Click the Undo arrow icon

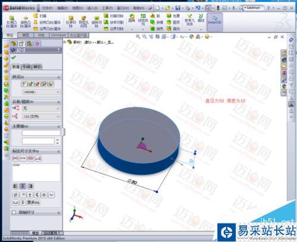coord(198,8)
